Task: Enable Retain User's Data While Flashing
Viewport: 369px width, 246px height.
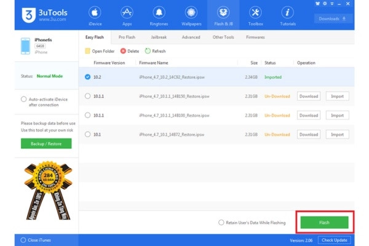Action: coord(221,223)
